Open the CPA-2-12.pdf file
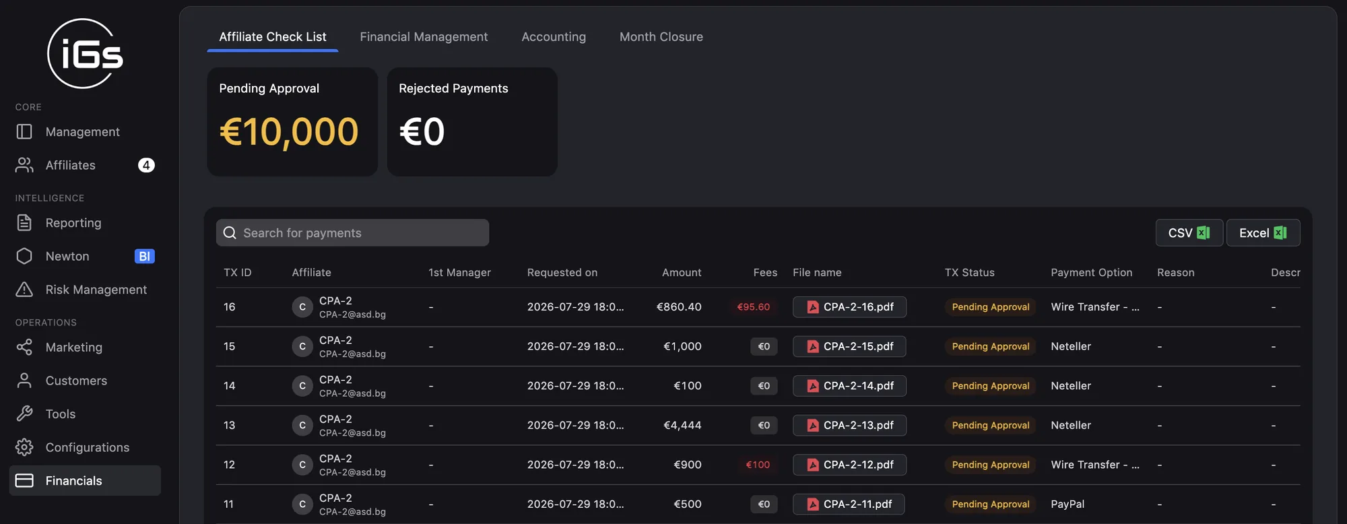 coord(849,465)
